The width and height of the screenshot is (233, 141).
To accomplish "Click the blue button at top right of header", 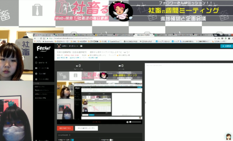I will [x=226, y=46].
